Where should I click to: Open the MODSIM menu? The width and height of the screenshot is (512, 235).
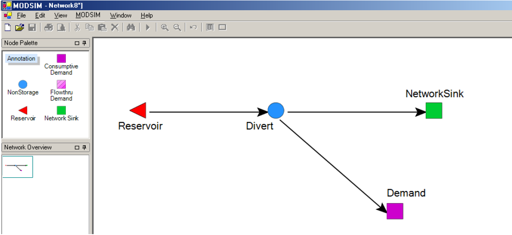click(x=88, y=15)
